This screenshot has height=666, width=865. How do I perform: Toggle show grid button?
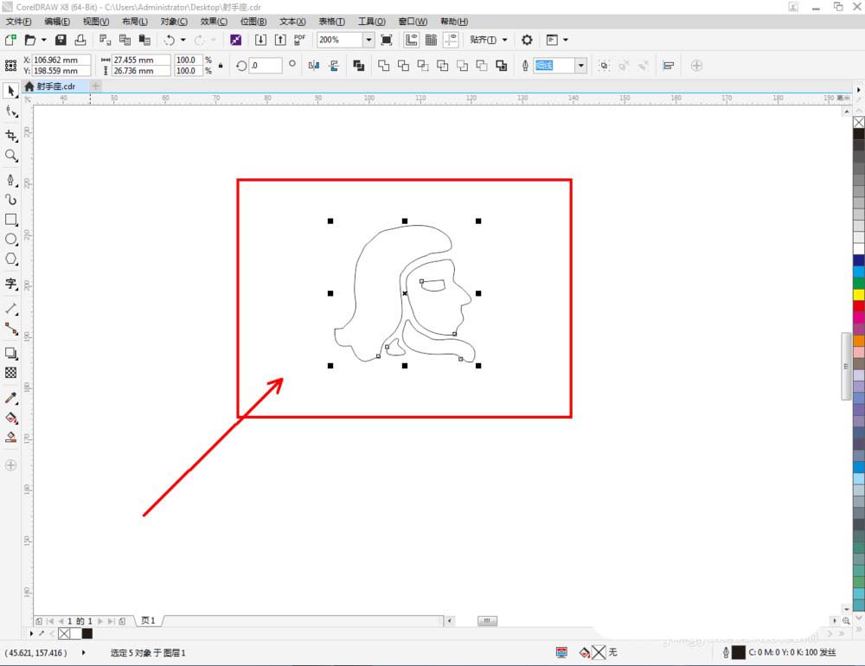tap(432, 40)
